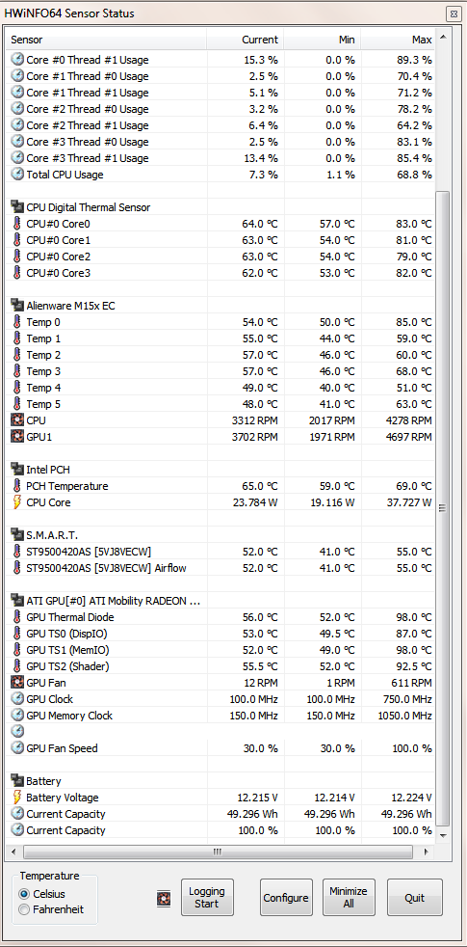The height and width of the screenshot is (947, 467).
Task: Select the Core #3 Thread #1 Usage row
Action: (x=221, y=158)
